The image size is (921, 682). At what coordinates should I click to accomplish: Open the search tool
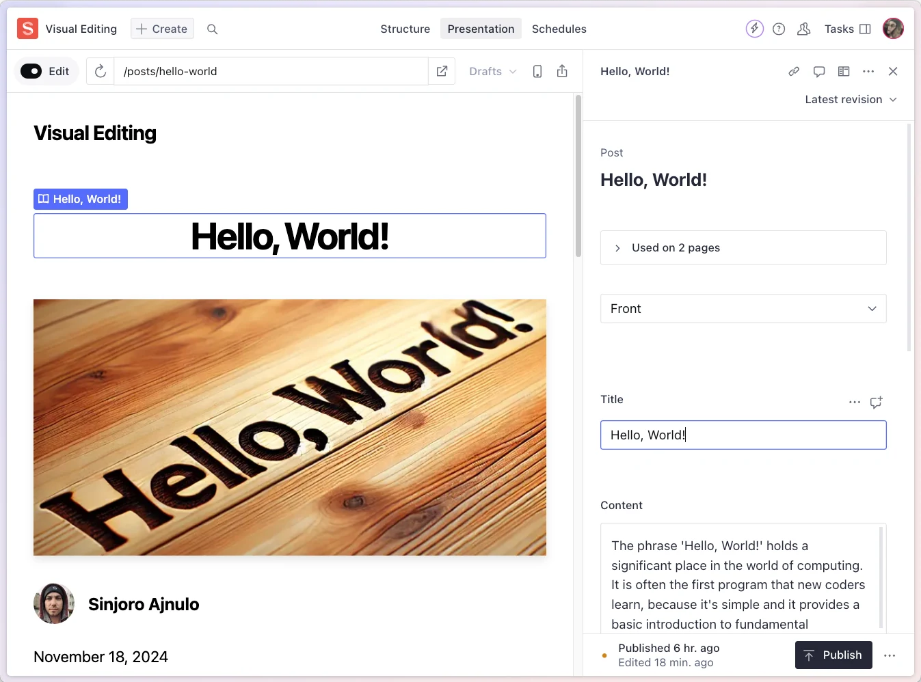coord(213,29)
